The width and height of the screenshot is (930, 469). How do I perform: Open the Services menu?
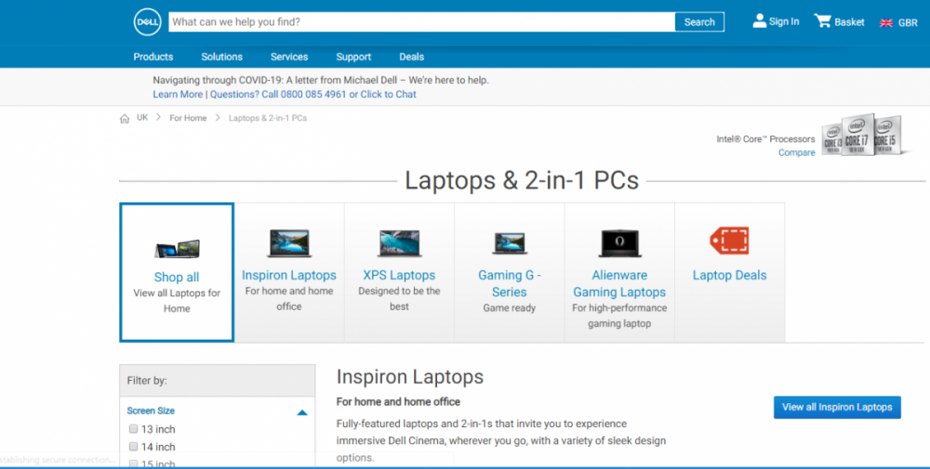pyautogui.click(x=289, y=57)
